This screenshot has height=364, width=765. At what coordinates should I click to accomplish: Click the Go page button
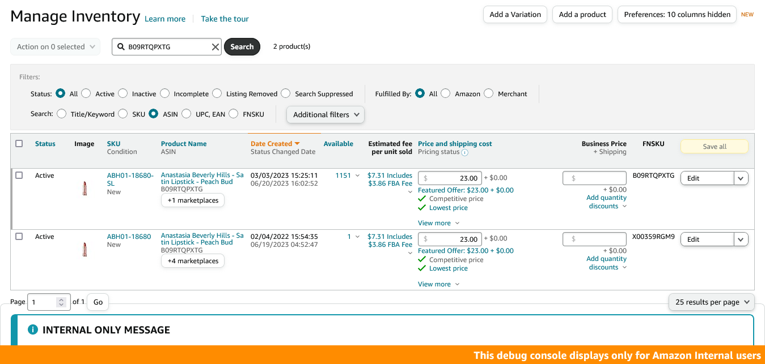click(98, 302)
